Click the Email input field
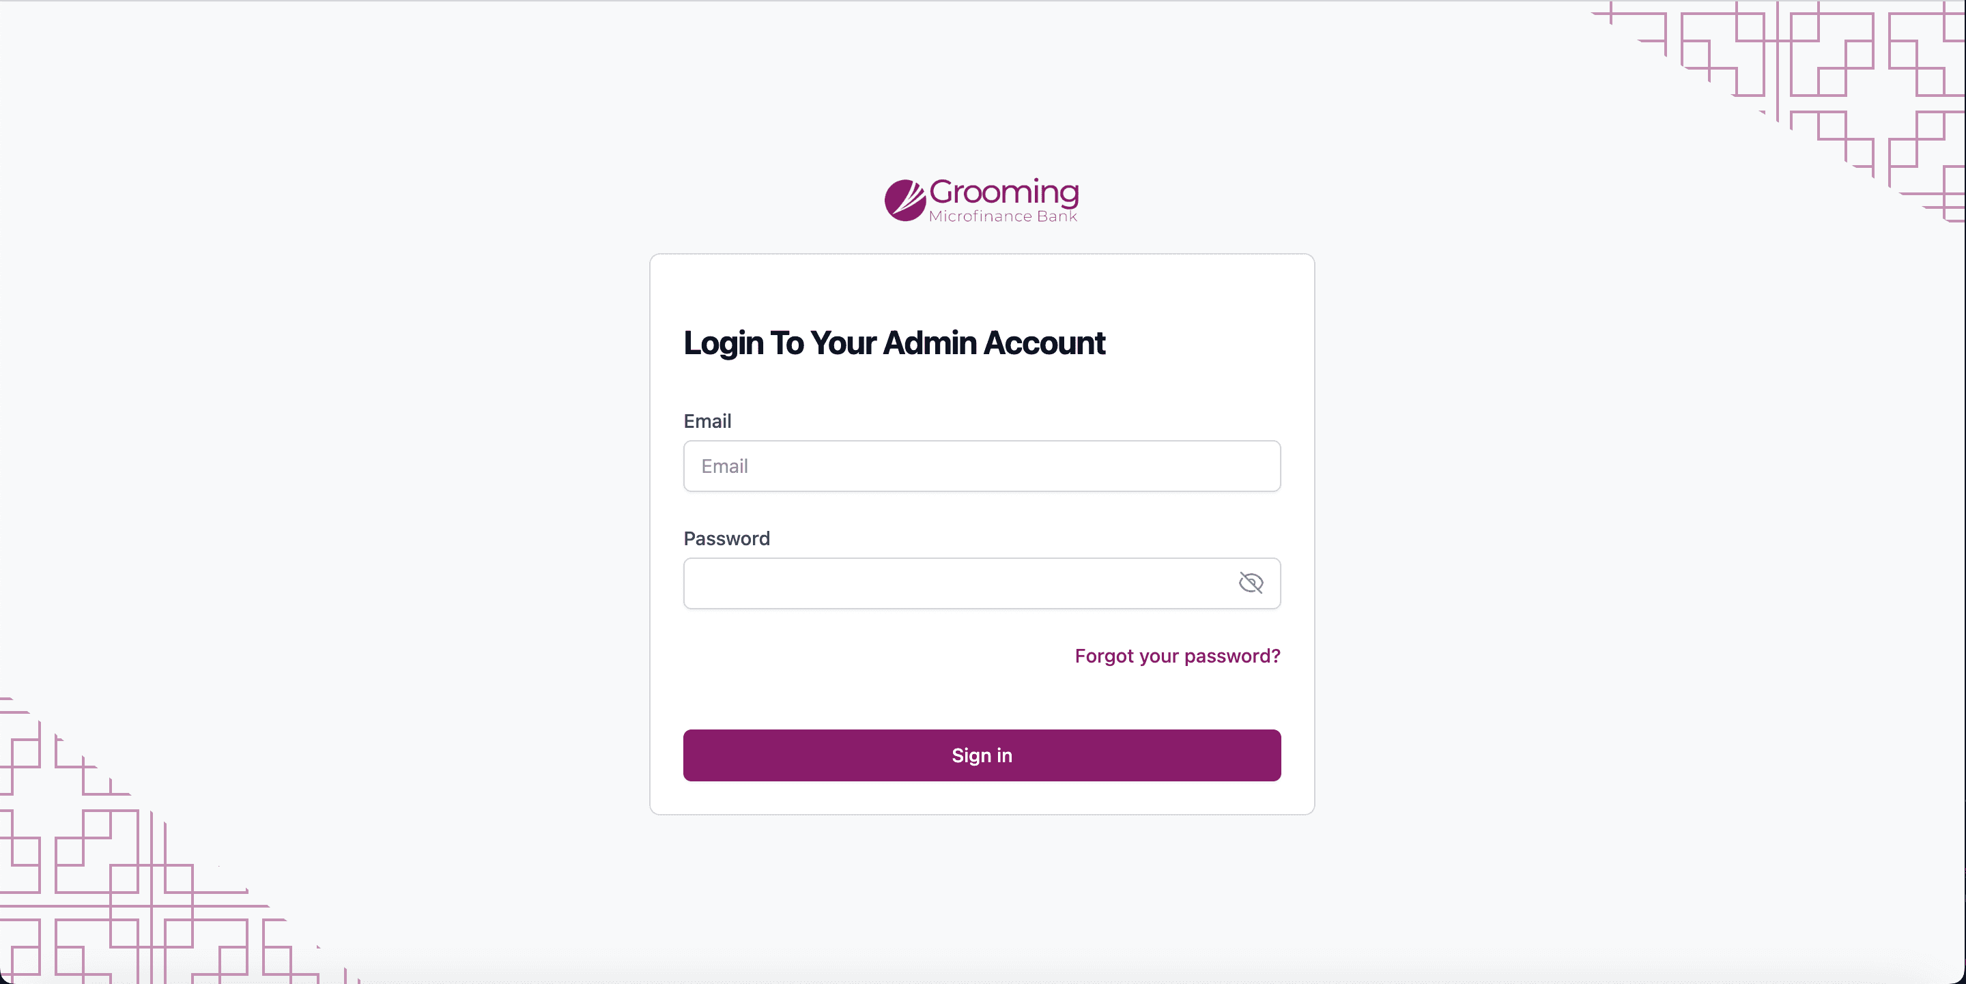1966x984 pixels. click(982, 466)
